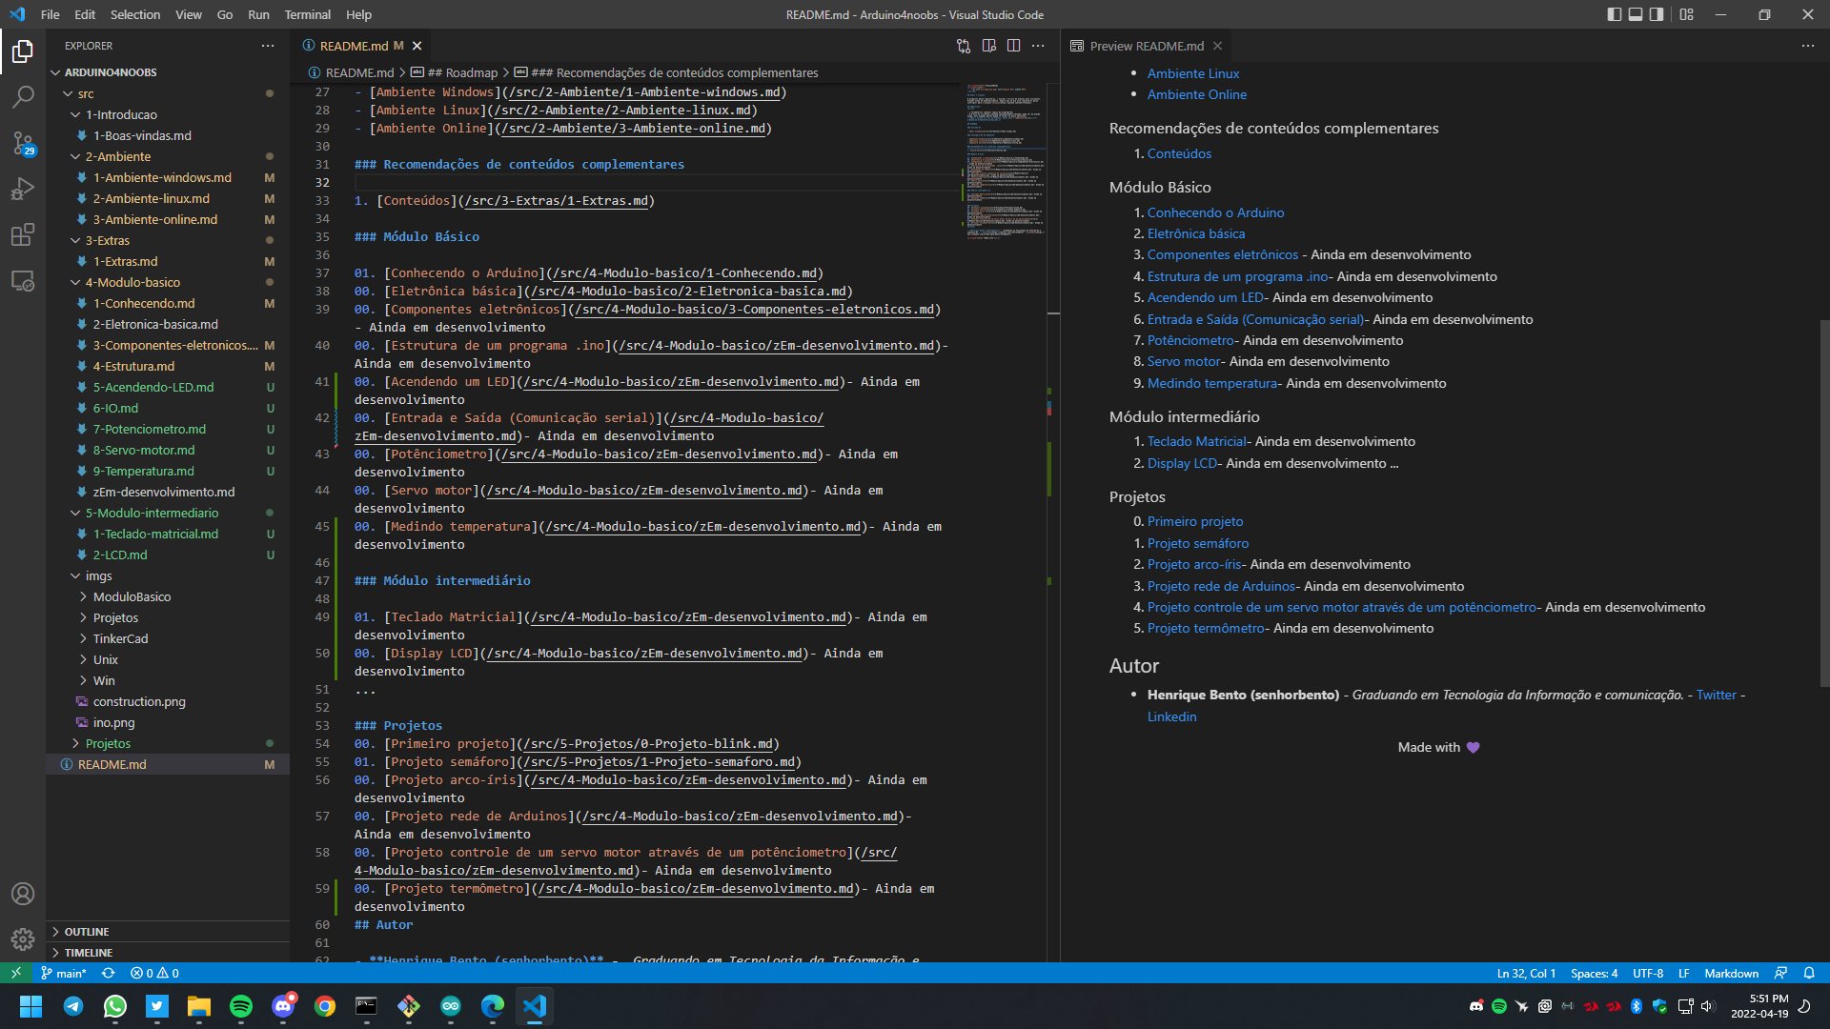Click the Twitter link in the Autor section
The height and width of the screenshot is (1029, 1830).
pyautogui.click(x=1716, y=695)
